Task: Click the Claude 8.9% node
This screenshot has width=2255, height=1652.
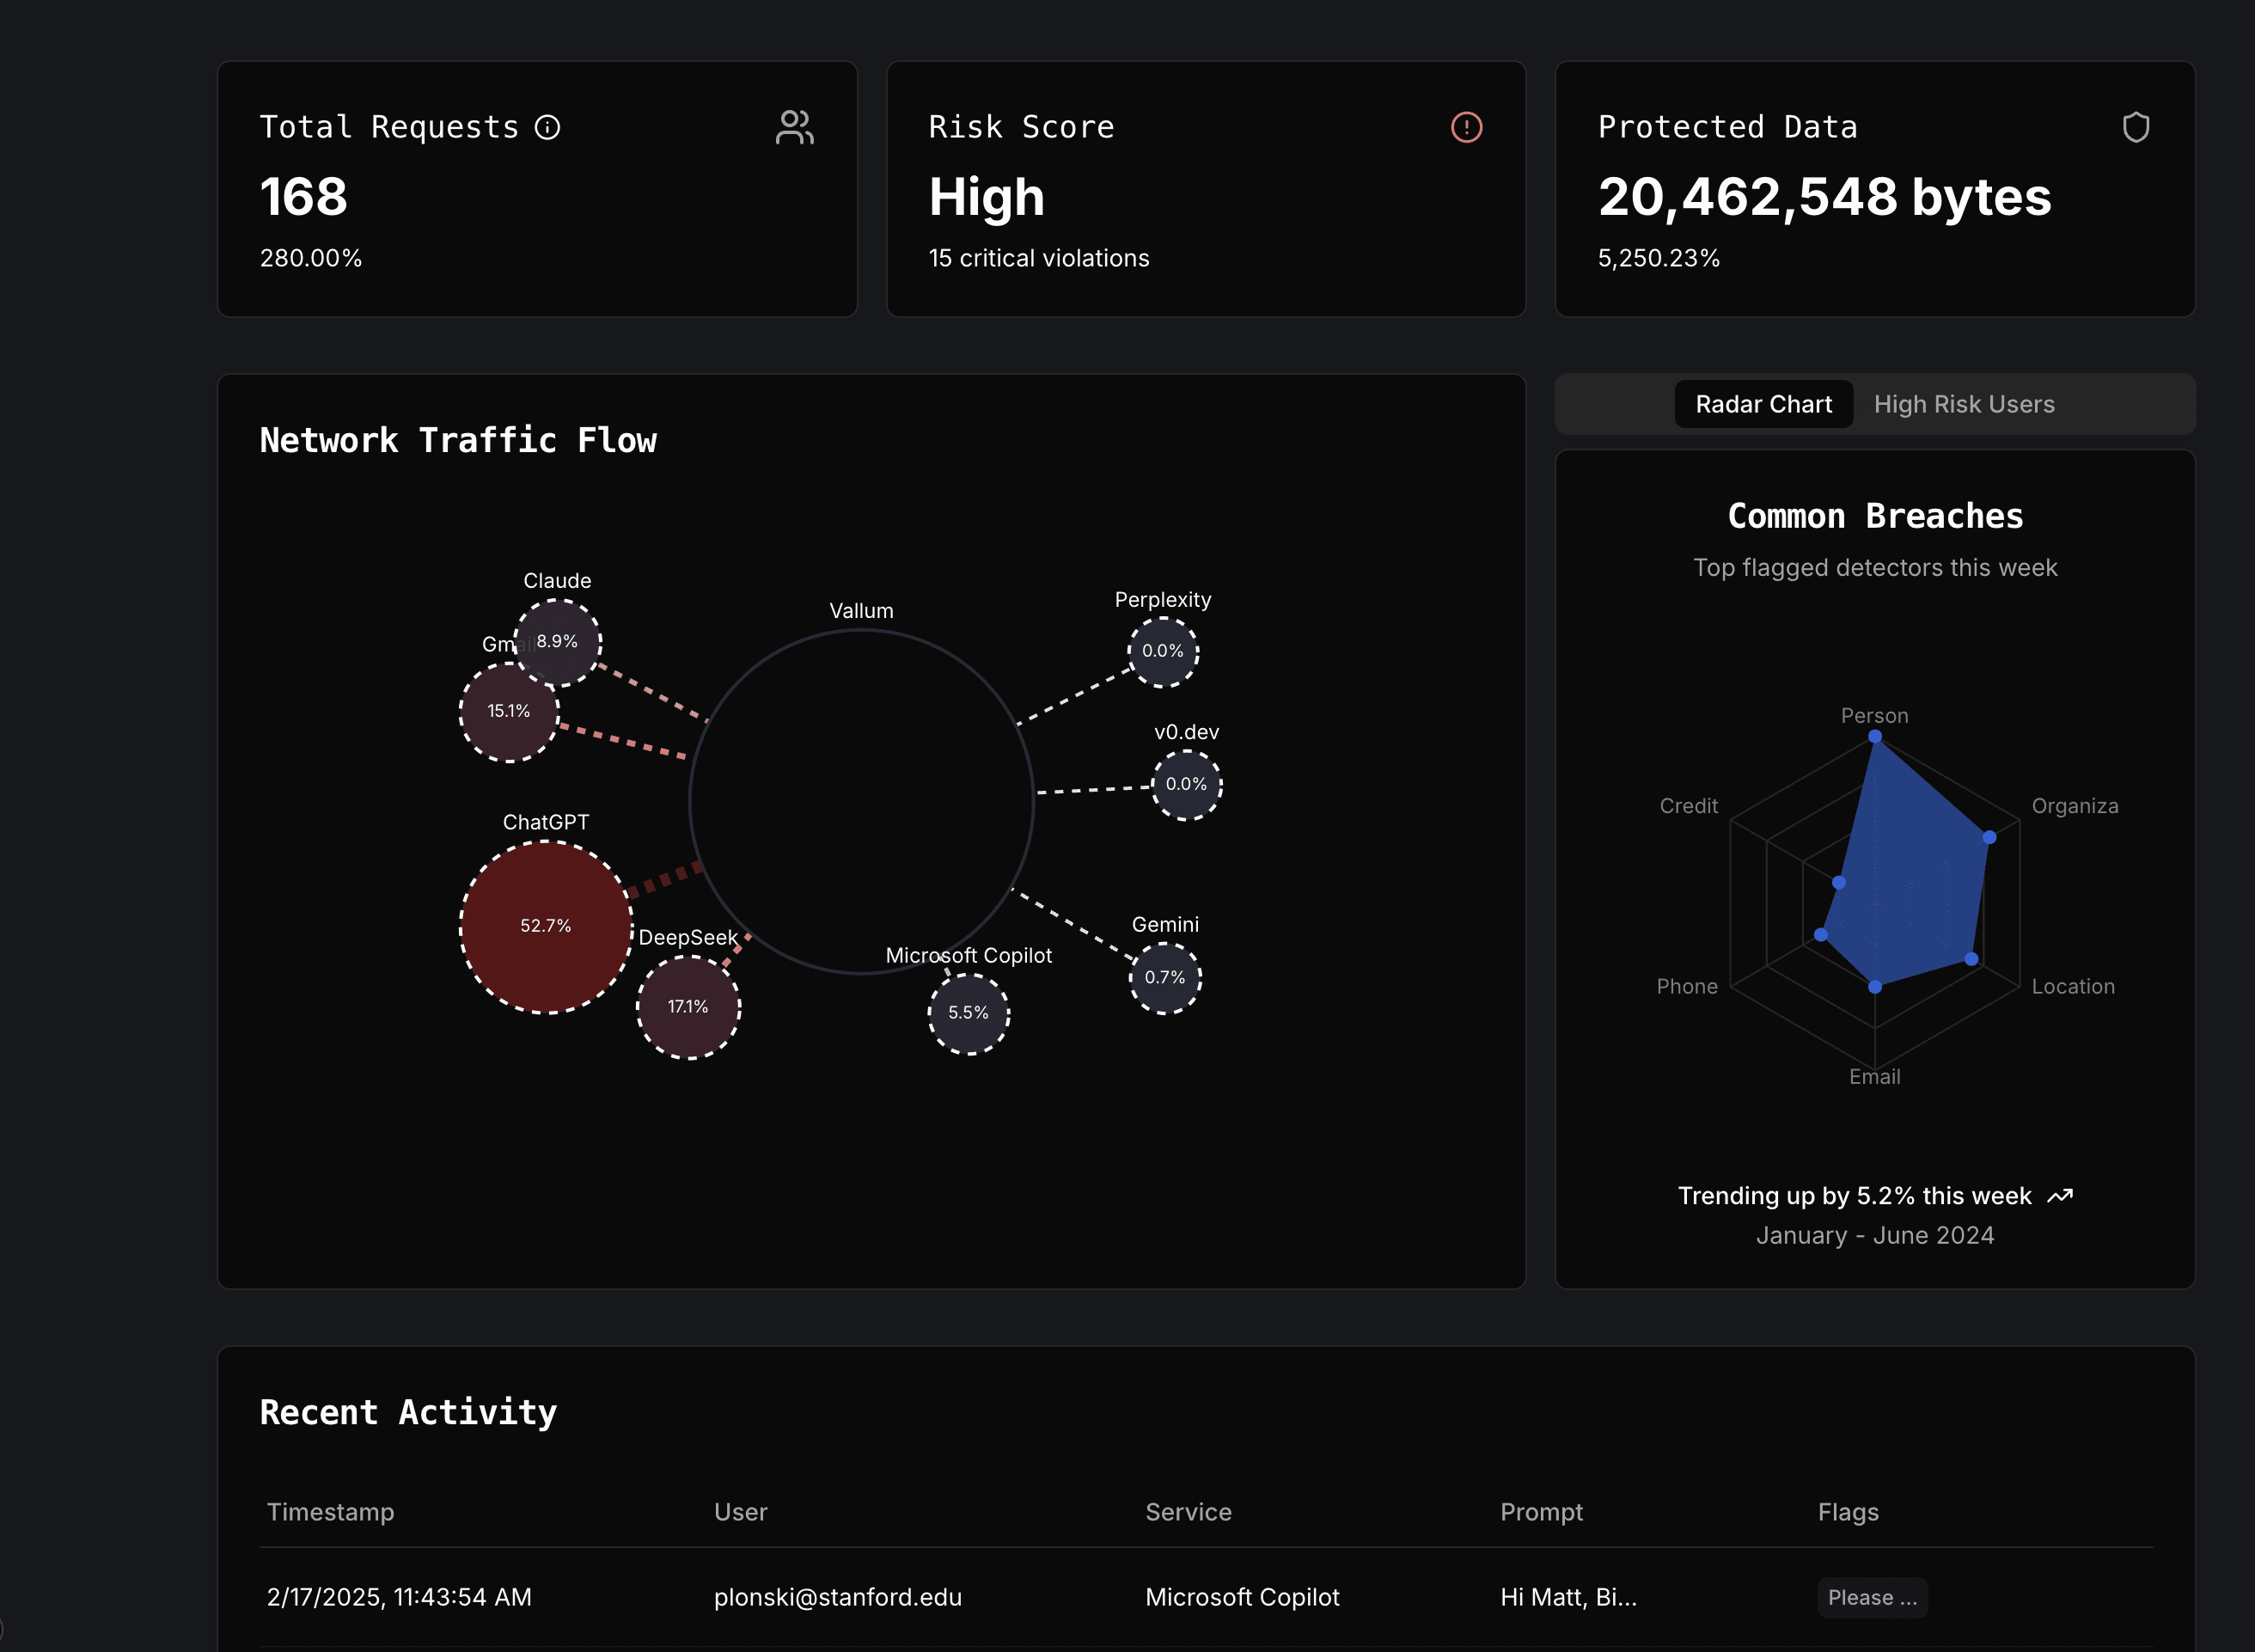Action: point(559,641)
